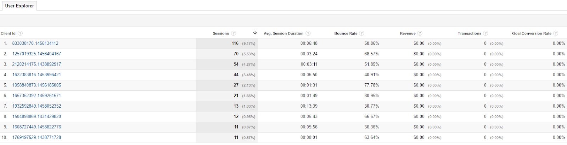
Task: Click the help icon next to Client Id
Action: 20,34
